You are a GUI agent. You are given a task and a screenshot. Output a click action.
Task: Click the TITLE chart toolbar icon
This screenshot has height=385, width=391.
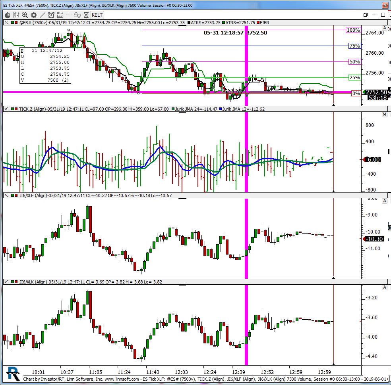click(60, 15)
